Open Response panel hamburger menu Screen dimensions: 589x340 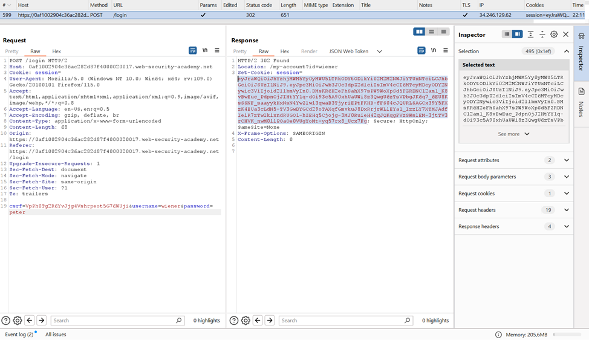pyautogui.click(x=446, y=50)
